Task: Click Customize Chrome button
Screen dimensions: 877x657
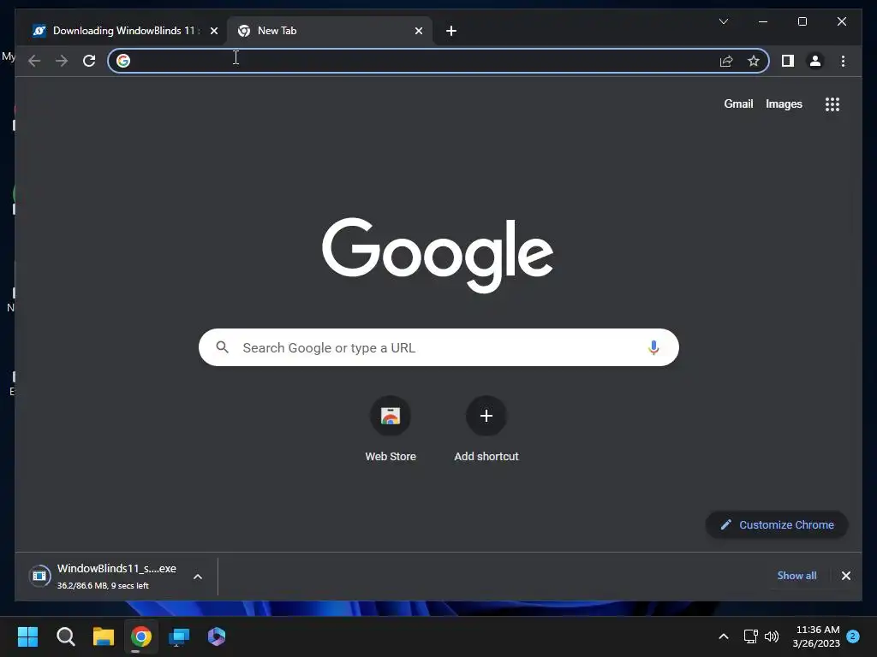Action: click(777, 524)
